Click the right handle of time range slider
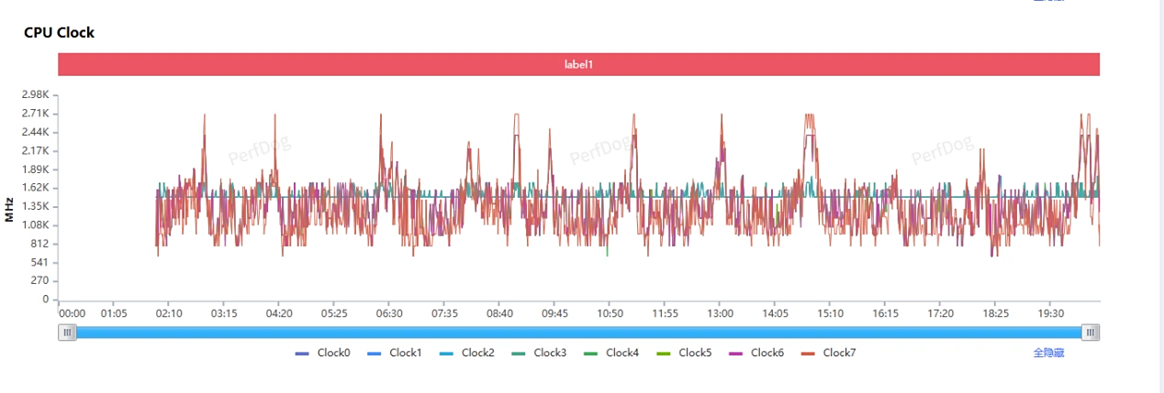 click(x=1090, y=333)
